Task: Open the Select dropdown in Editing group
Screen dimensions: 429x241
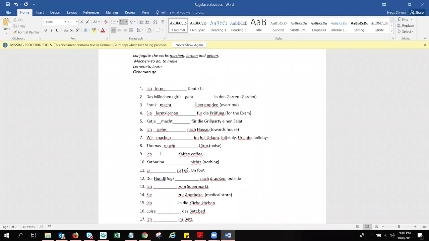Action: [x=406, y=31]
